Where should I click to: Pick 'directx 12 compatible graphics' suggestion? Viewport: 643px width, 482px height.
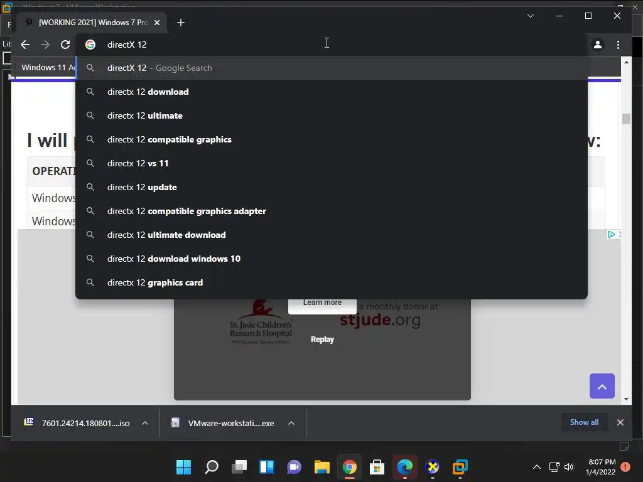pos(332,139)
